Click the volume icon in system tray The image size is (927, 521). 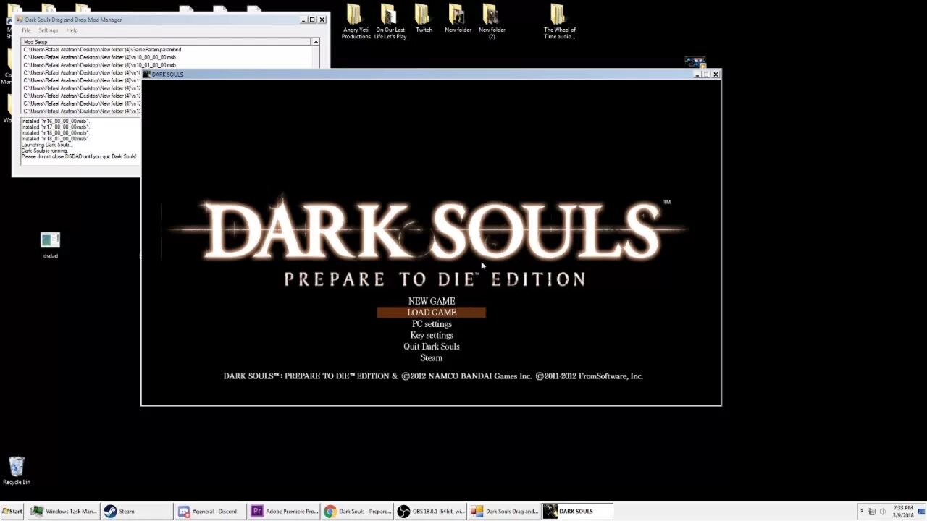tap(883, 512)
